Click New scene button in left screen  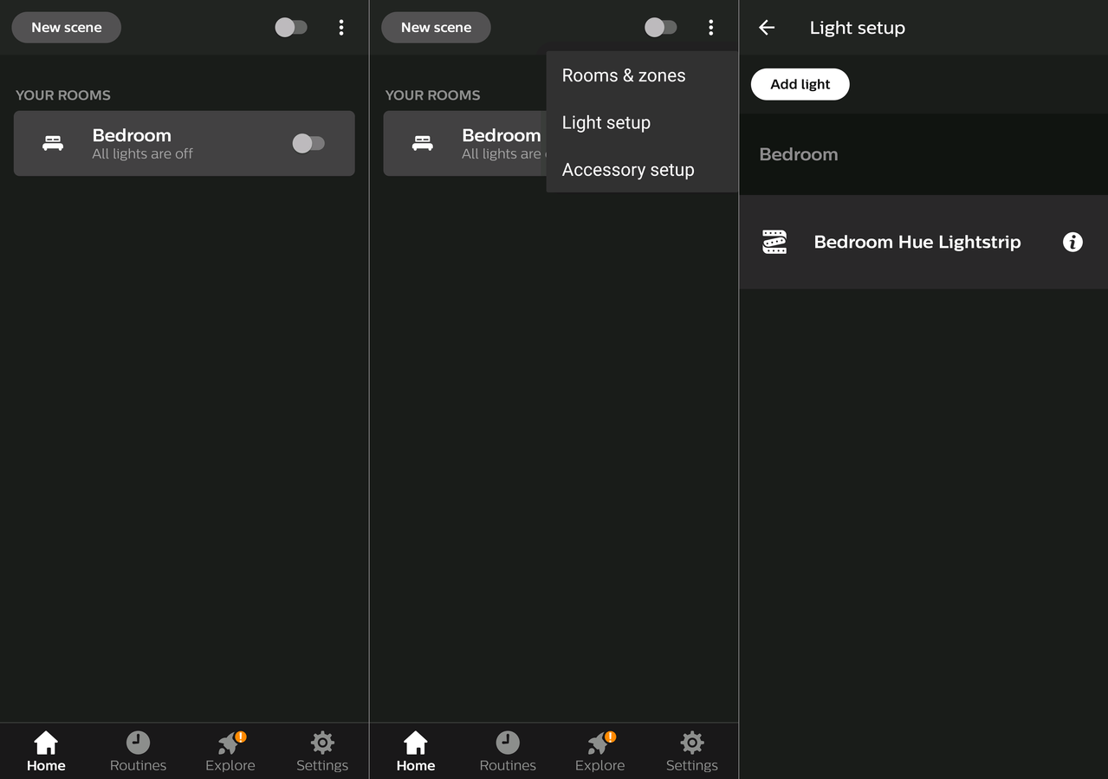tap(66, 28)
